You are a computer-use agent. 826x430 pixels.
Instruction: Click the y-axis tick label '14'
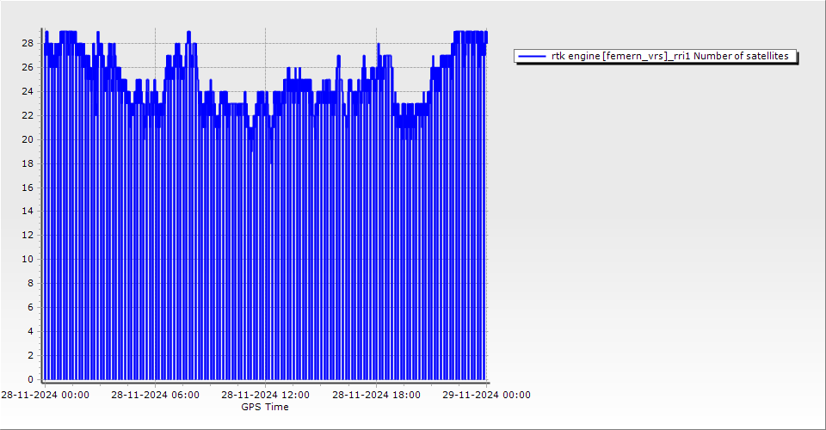tap(28, 211)
